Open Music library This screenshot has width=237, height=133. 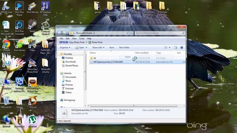point(67,81)
